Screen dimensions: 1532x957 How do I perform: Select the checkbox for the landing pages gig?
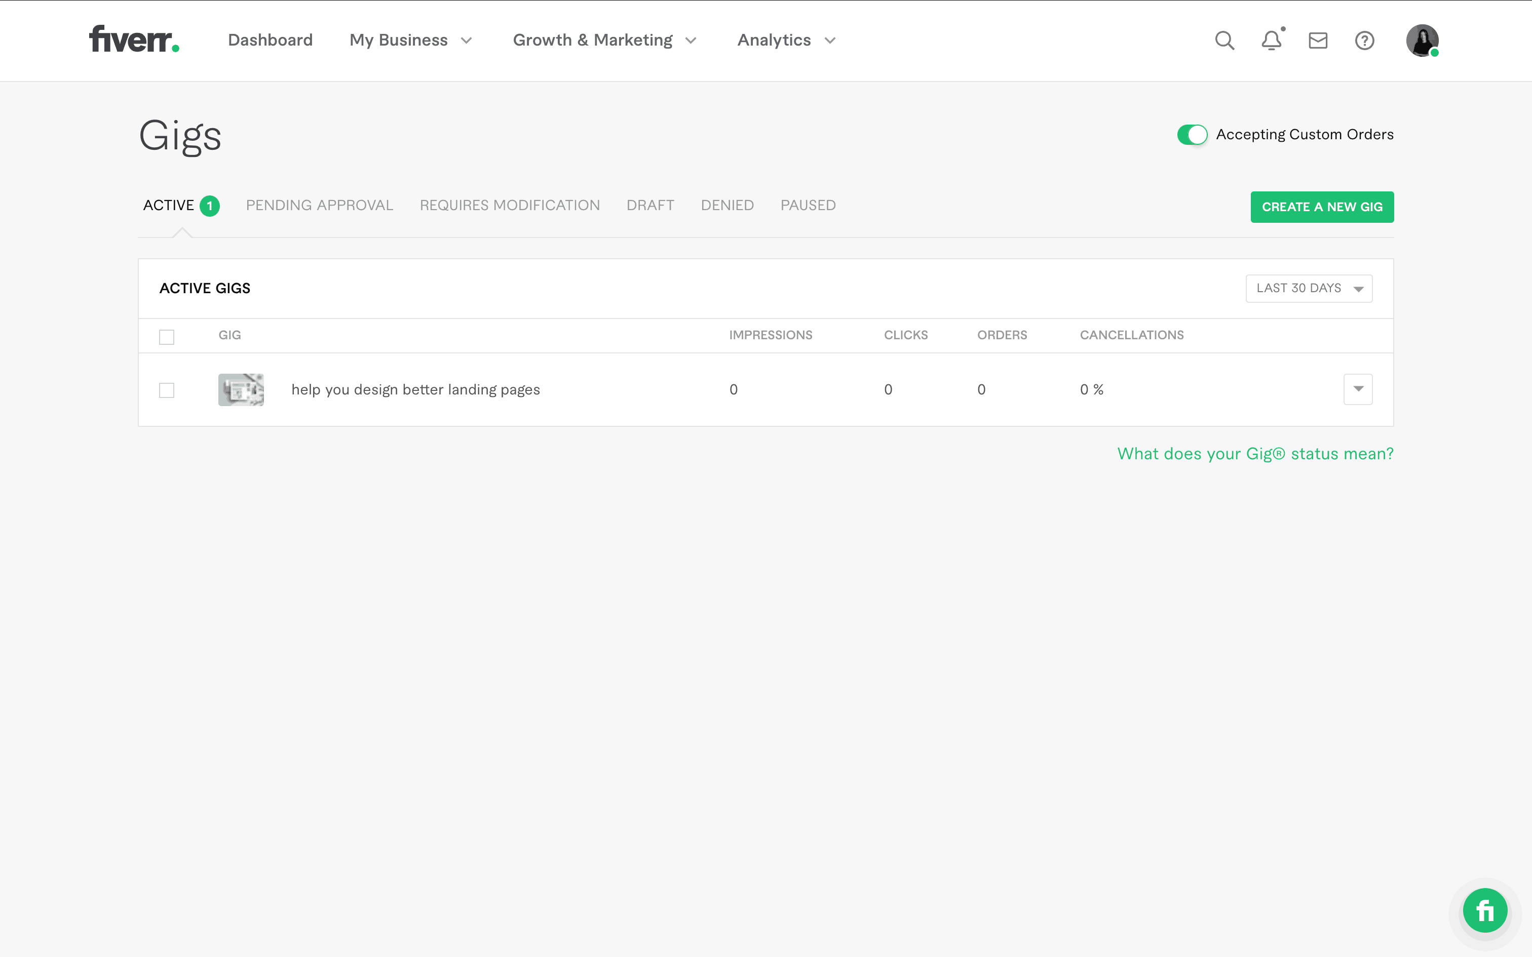167,390
